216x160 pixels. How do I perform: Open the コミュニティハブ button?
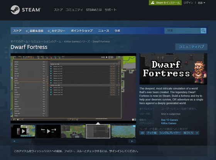(x=191, y=47)
